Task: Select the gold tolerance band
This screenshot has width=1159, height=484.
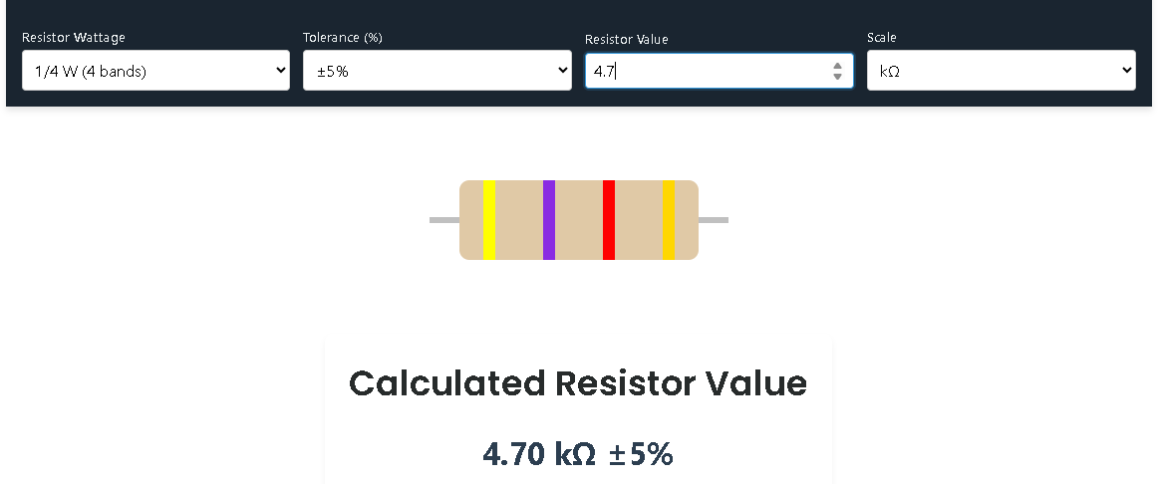Action: pyautogui.click(x=669, y=220)
